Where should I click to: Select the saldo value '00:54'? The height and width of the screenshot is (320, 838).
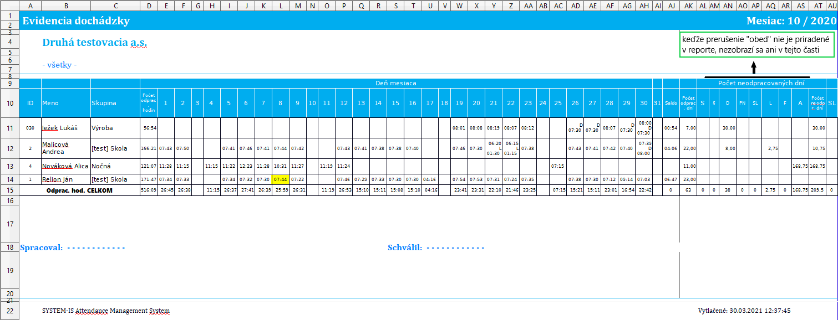[671, 128]
